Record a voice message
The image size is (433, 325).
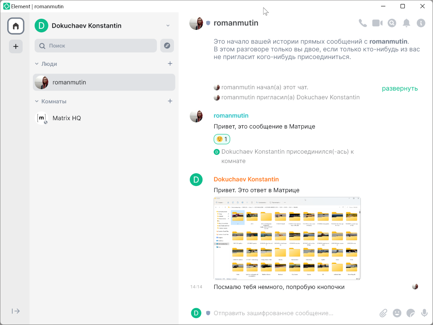(x=425, y=313)
